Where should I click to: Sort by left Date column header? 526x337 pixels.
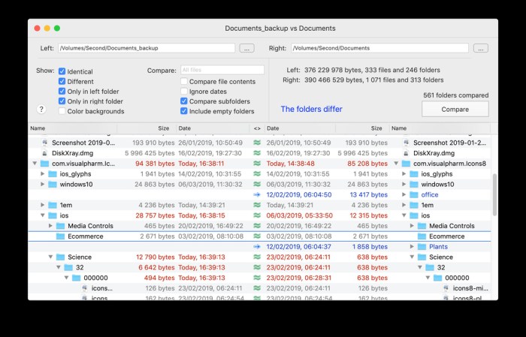pos(213,128)
